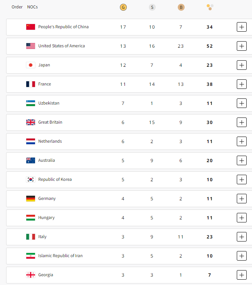This screenshot has width=252, height=285.
Task: Sort by the Gold medal column icon
Action: (123, 7)
